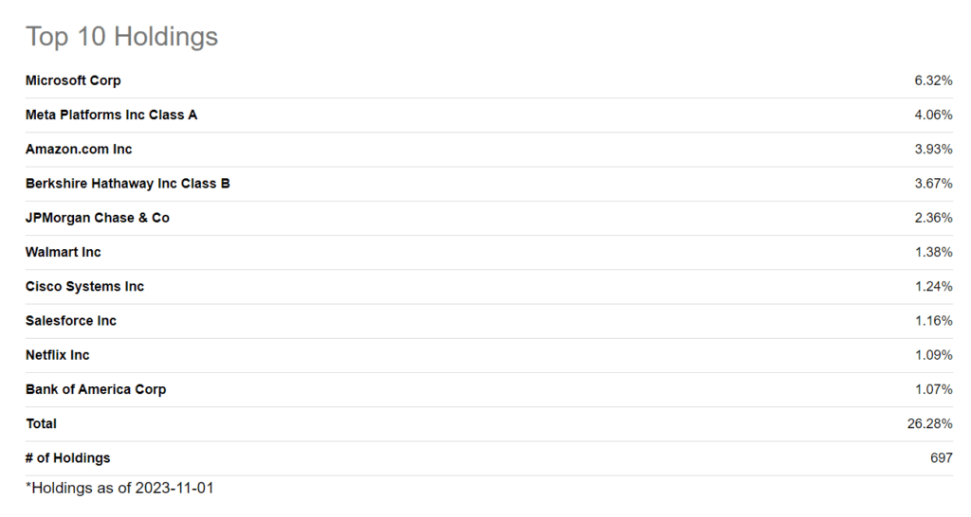Viewport: 971px width, 517px height.
Task: Click the Top 10 Holdings heading
Action: tap(121, 36)
